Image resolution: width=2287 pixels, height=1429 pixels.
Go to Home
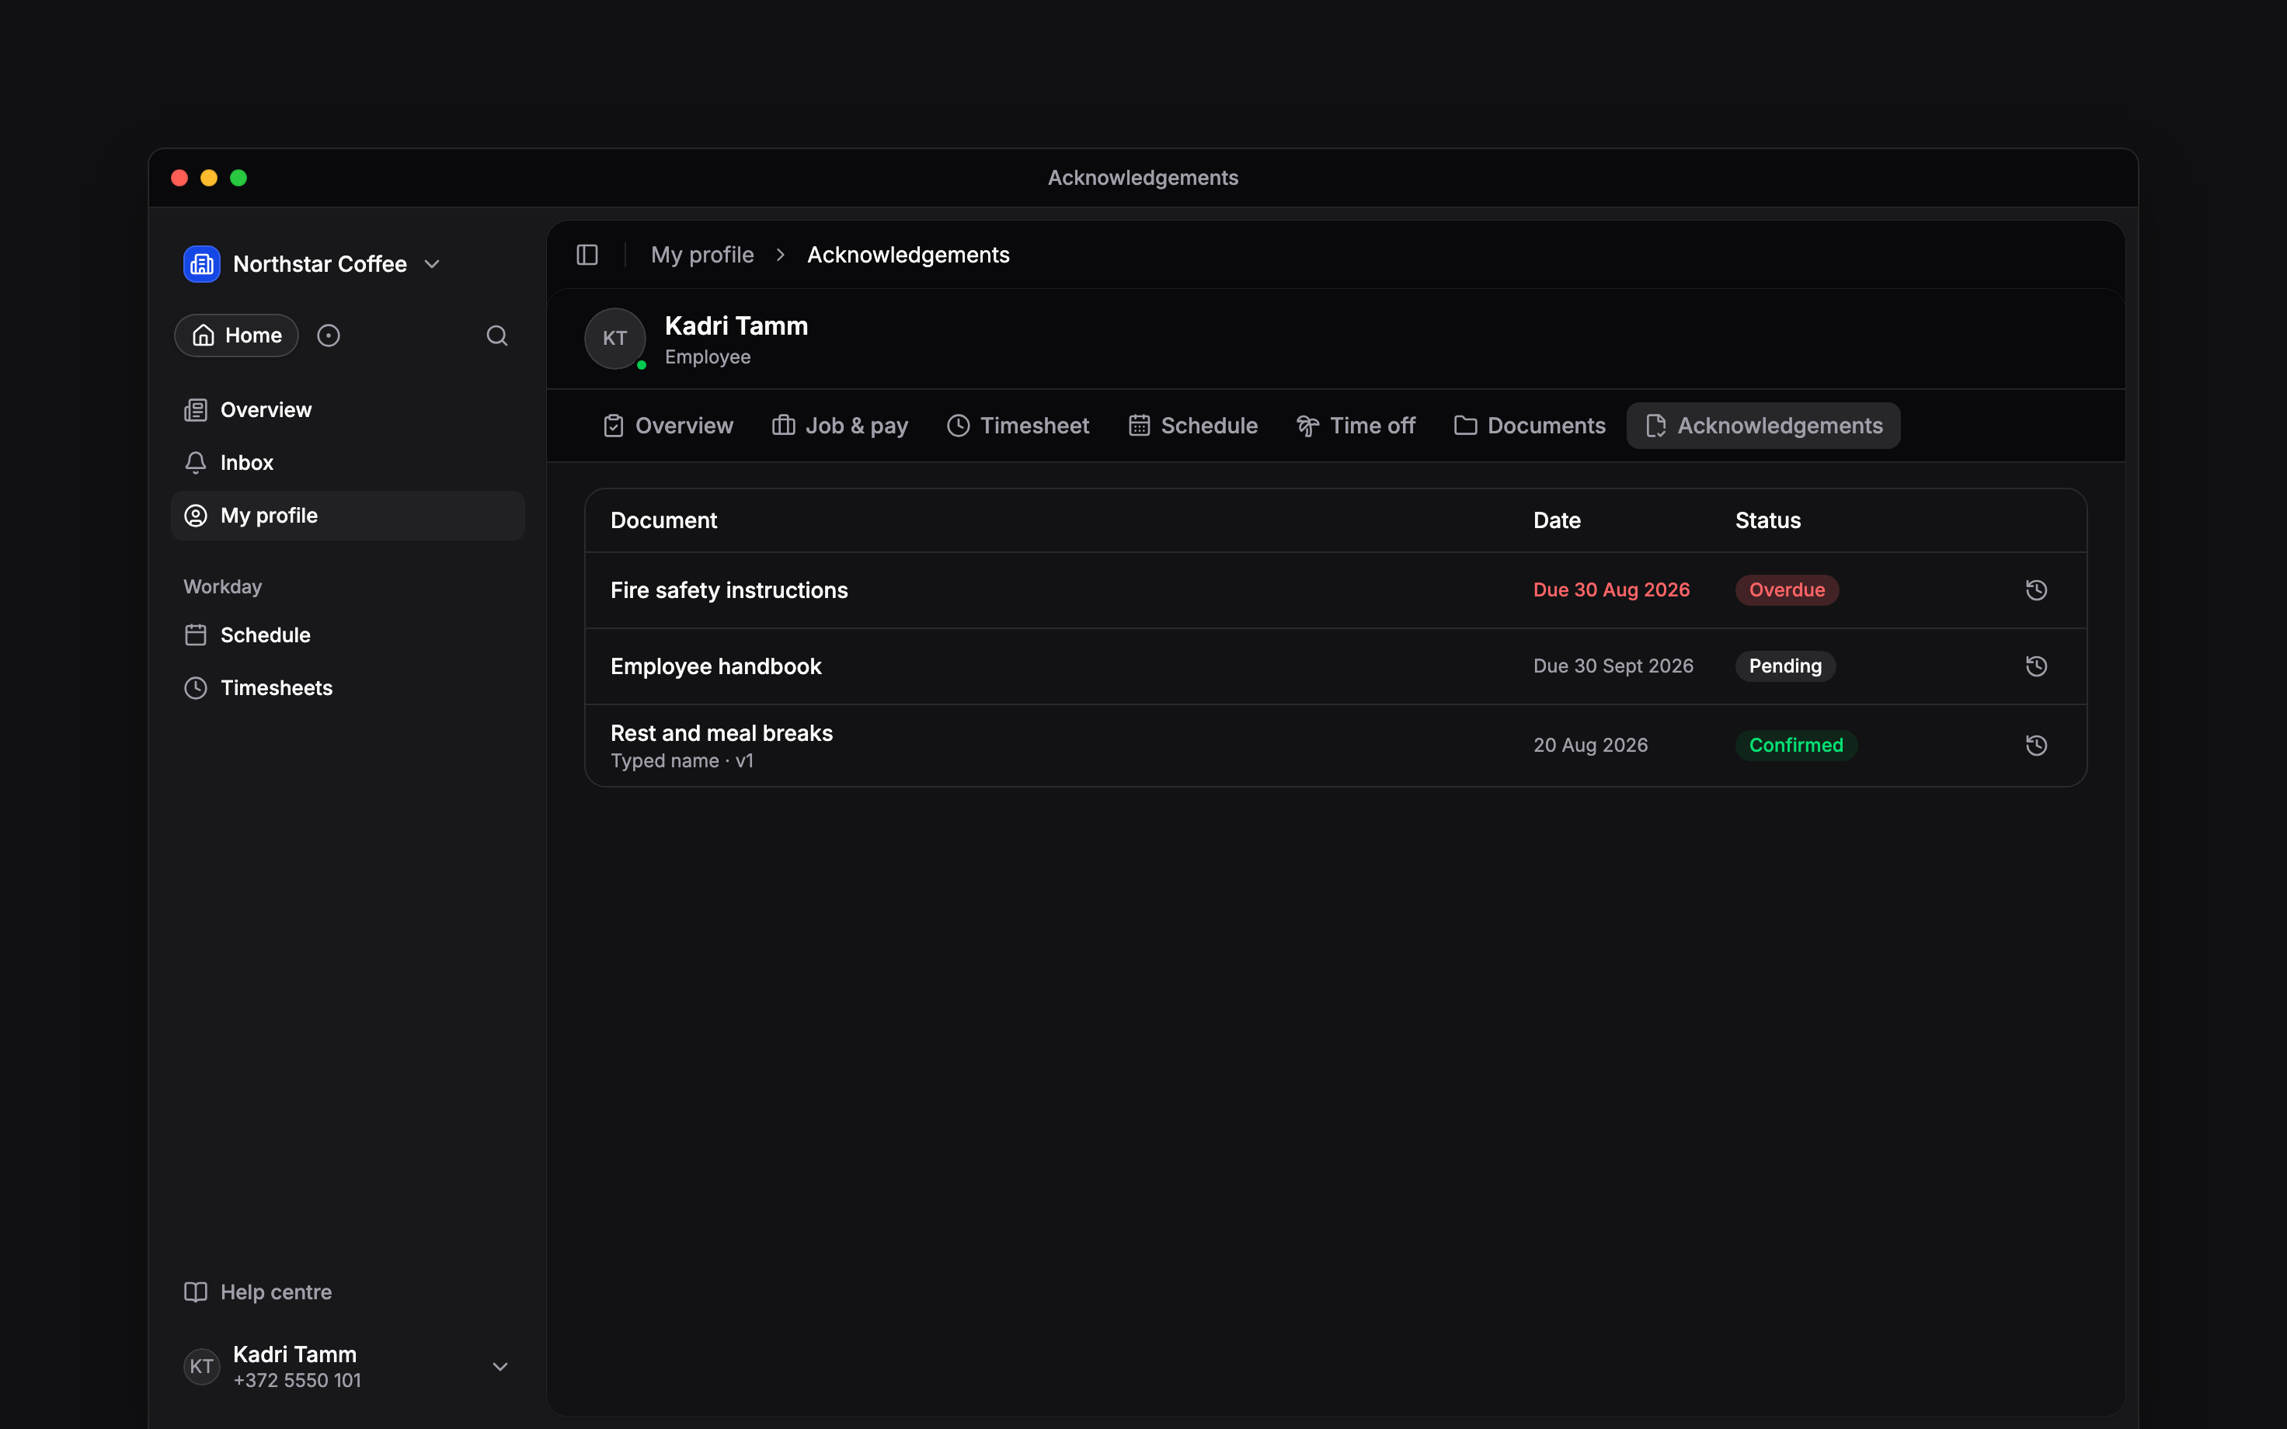236,336
